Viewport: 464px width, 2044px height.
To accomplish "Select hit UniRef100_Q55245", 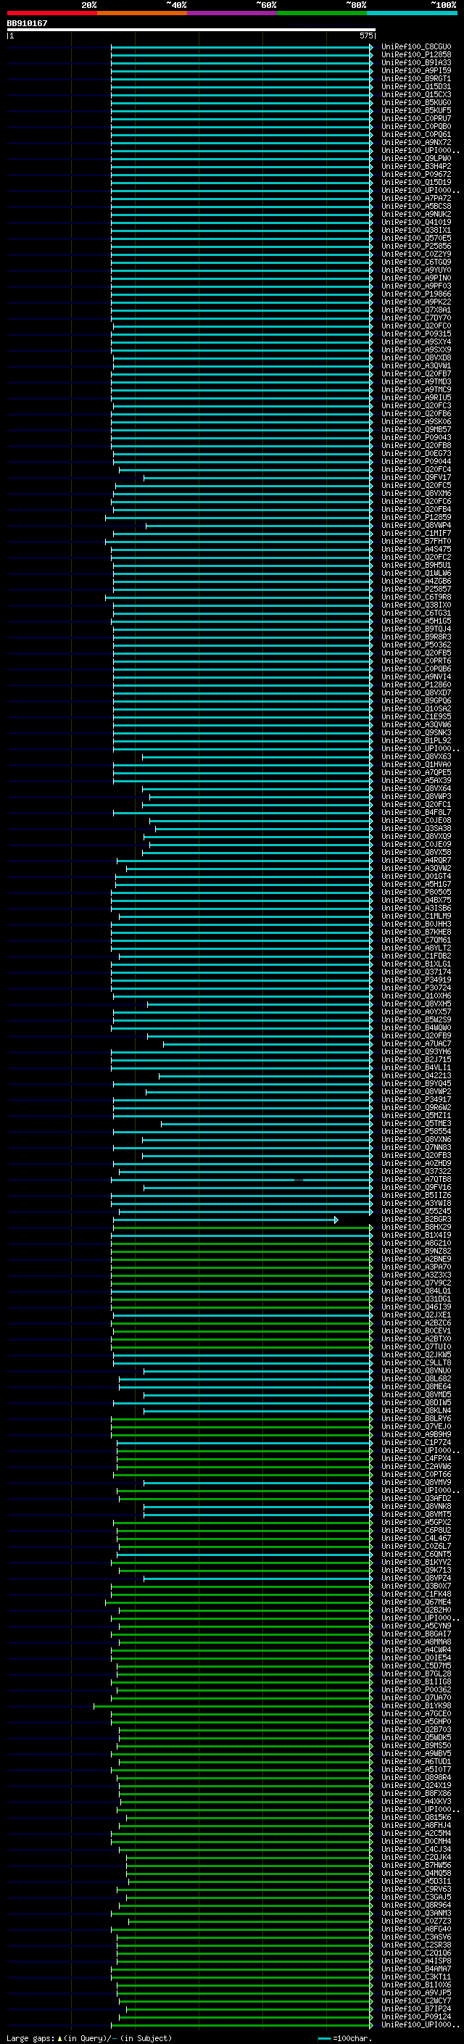I will 416,1211.
